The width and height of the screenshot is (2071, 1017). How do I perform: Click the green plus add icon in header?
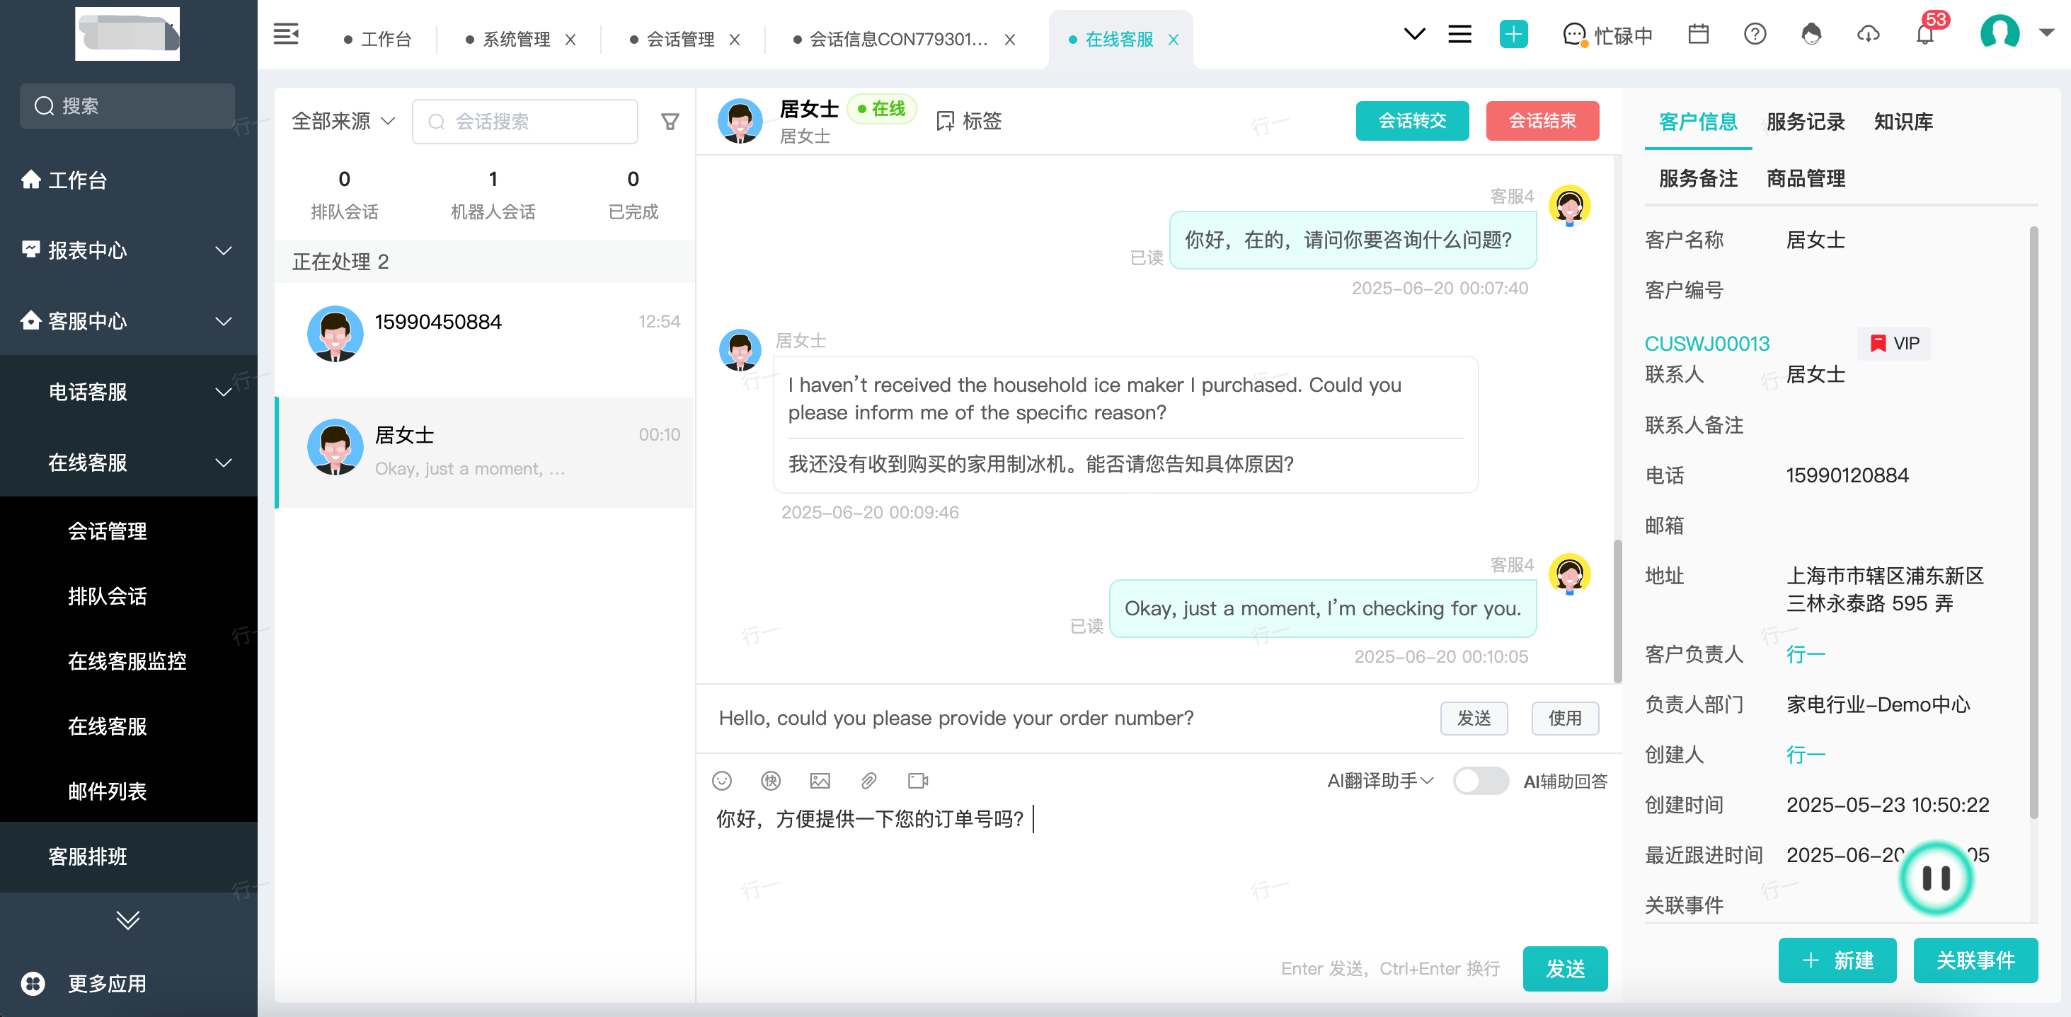click(1513, 34)
